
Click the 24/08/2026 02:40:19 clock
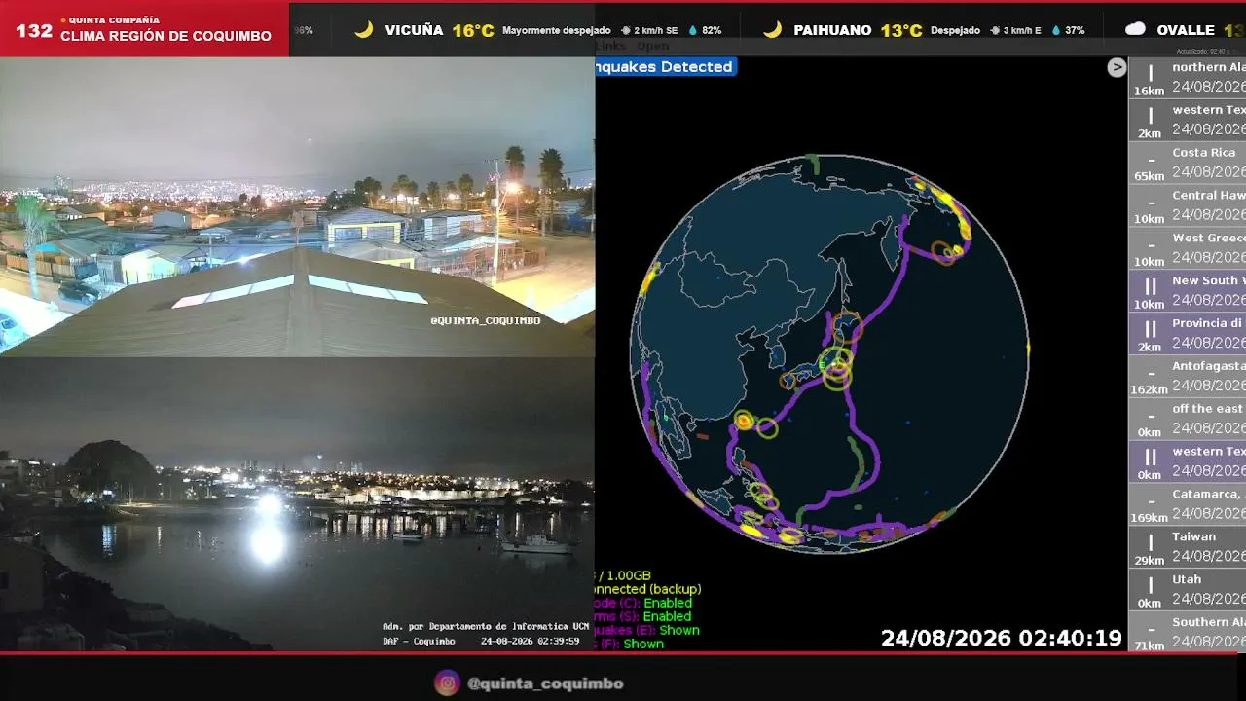tap(1002, 639)
